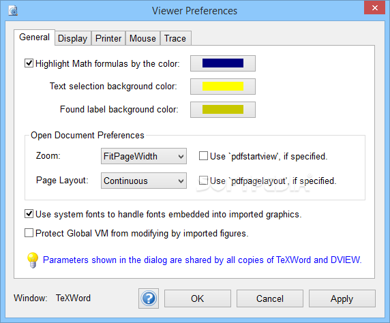Open the Zoom FitPageWidth dropdown
The image size is (390, 323).
pyautogui.click(x=144, y=156)
